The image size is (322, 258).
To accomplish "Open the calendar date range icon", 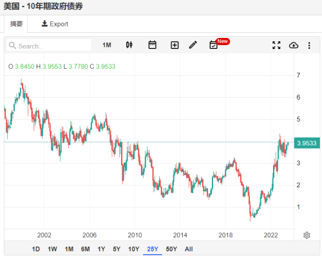I will pos(152,45).
